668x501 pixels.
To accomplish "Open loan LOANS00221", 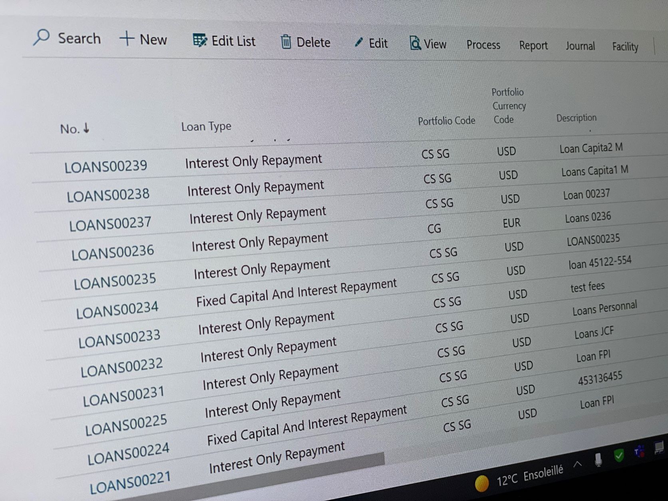I will point(130,483).
